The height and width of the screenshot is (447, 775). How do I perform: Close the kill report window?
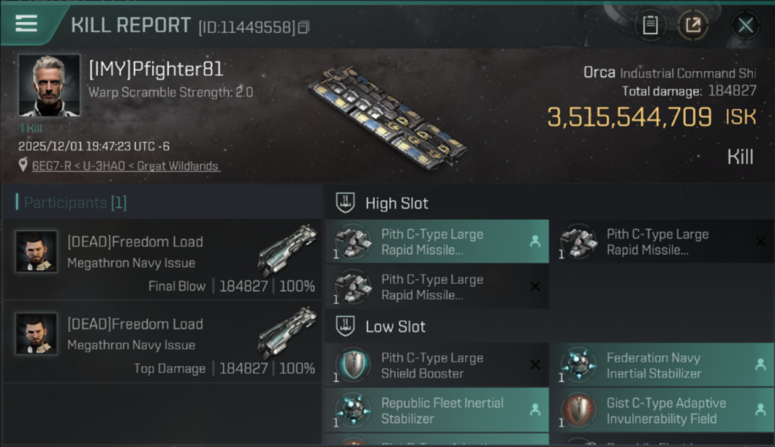[745, 25]
